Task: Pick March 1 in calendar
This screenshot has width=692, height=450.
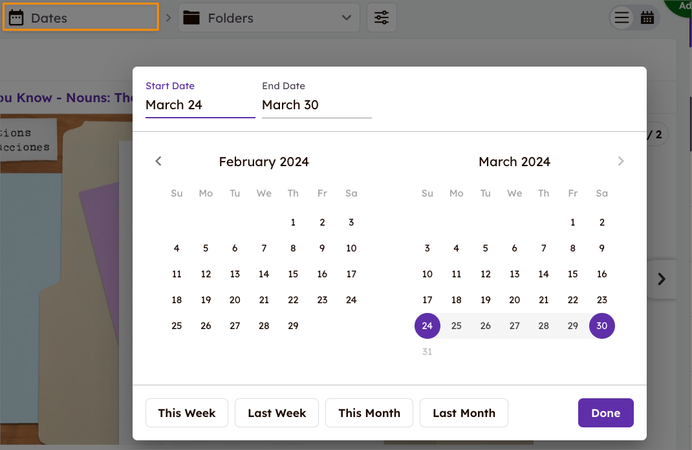Action: pyautogui.click(x=573, y=222)
